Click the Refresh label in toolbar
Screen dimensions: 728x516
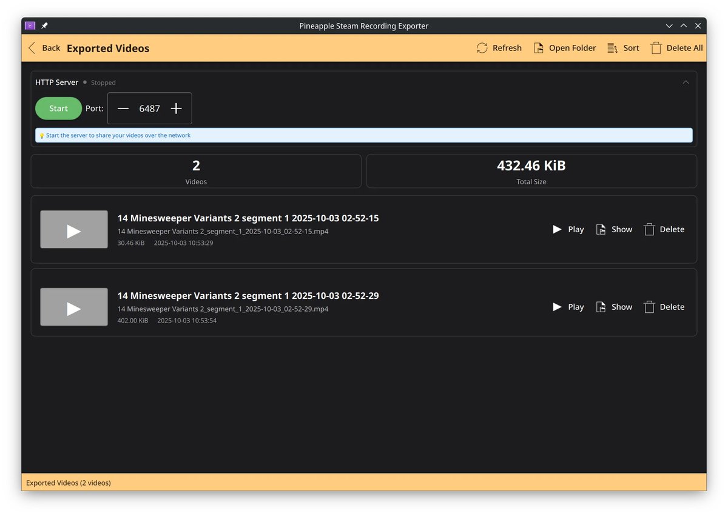click(507, 48)
